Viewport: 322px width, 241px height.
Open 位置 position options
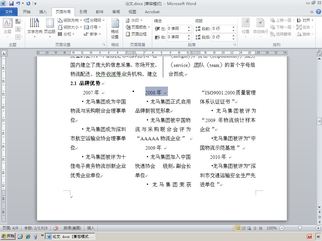click(x=245, y=28)
